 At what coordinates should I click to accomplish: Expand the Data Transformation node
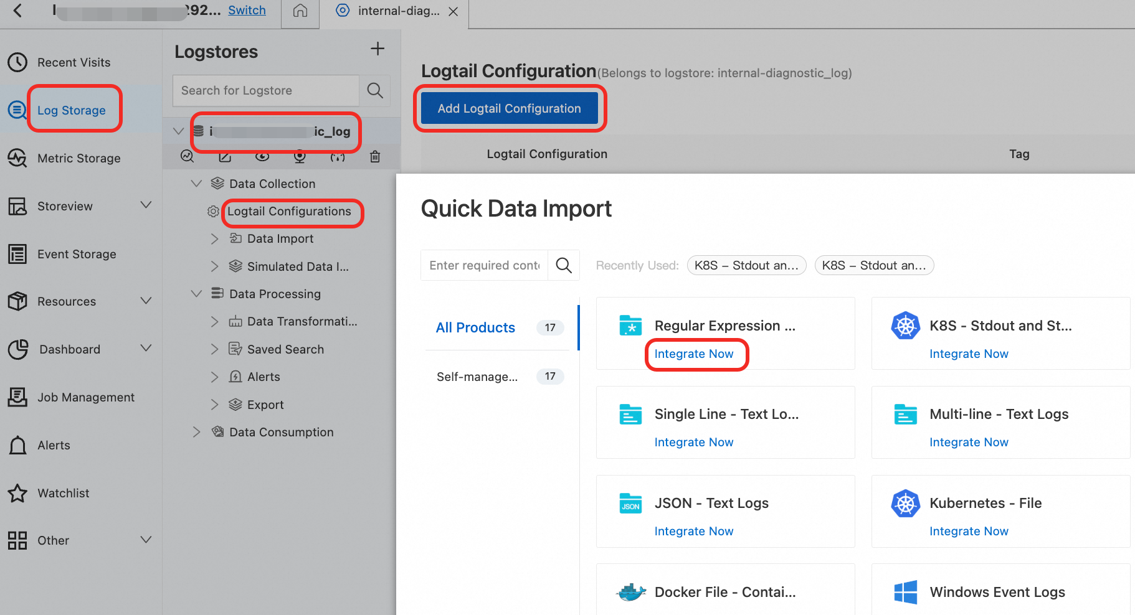[214, 322]
